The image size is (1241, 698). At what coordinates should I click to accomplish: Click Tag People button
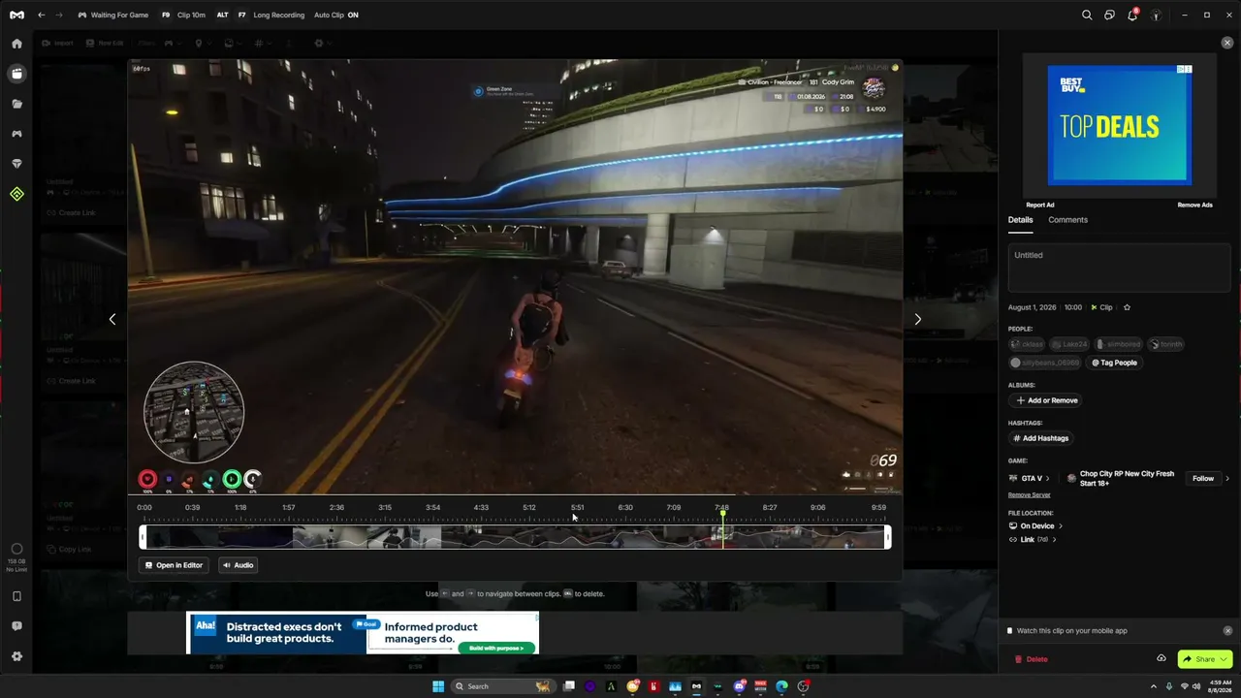click(x=1114, y=363)
